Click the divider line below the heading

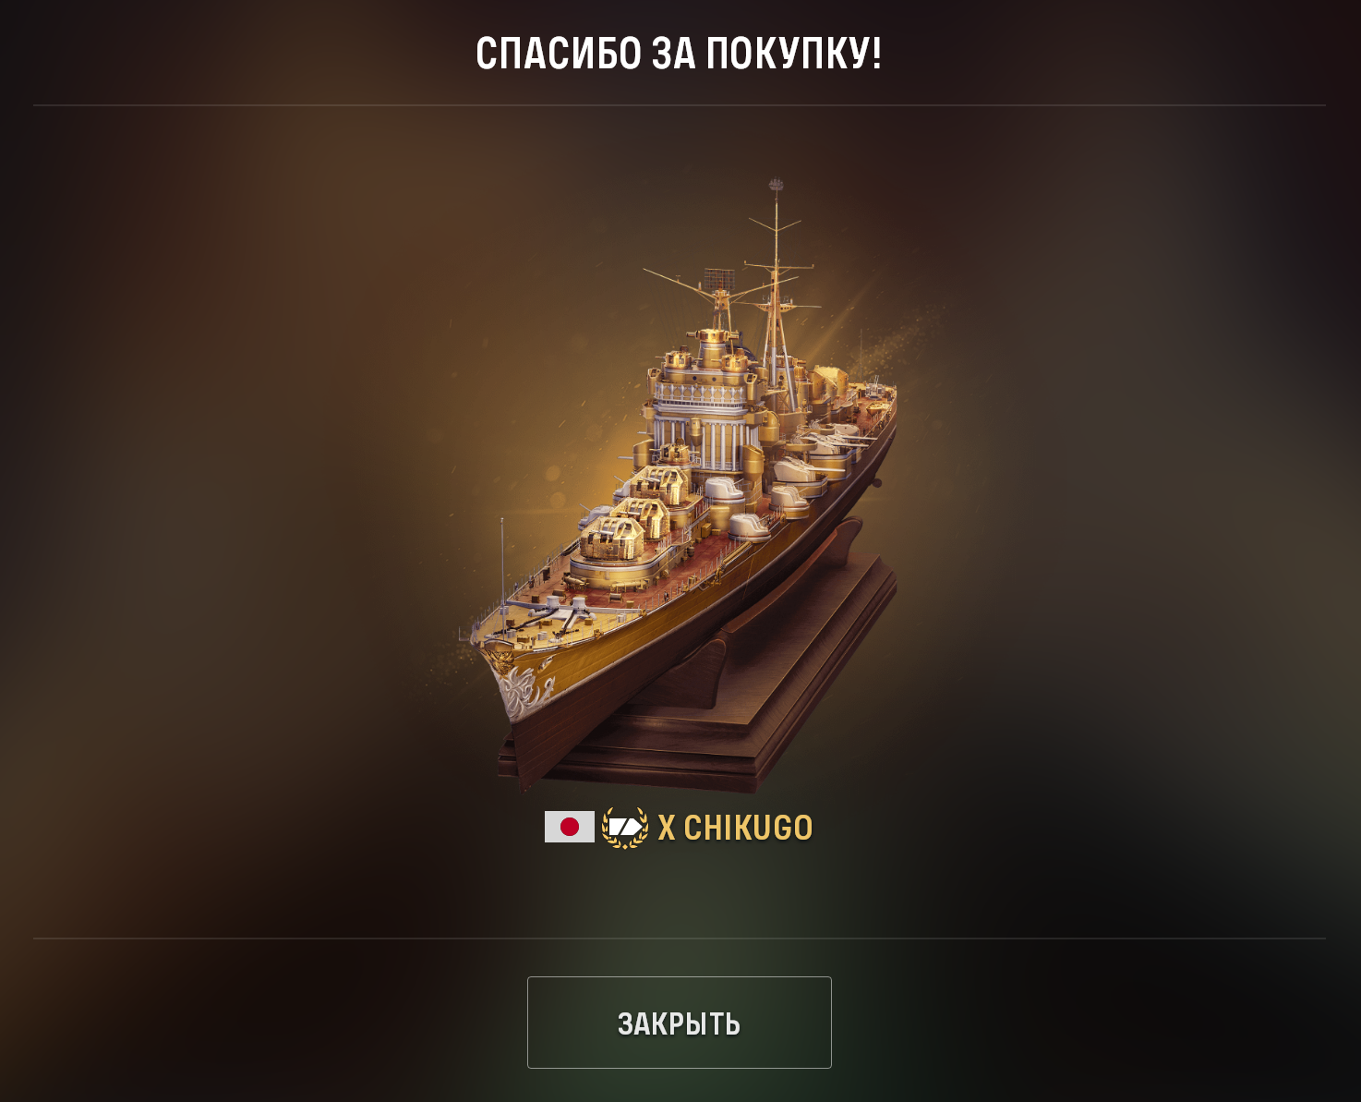point(679,105)
